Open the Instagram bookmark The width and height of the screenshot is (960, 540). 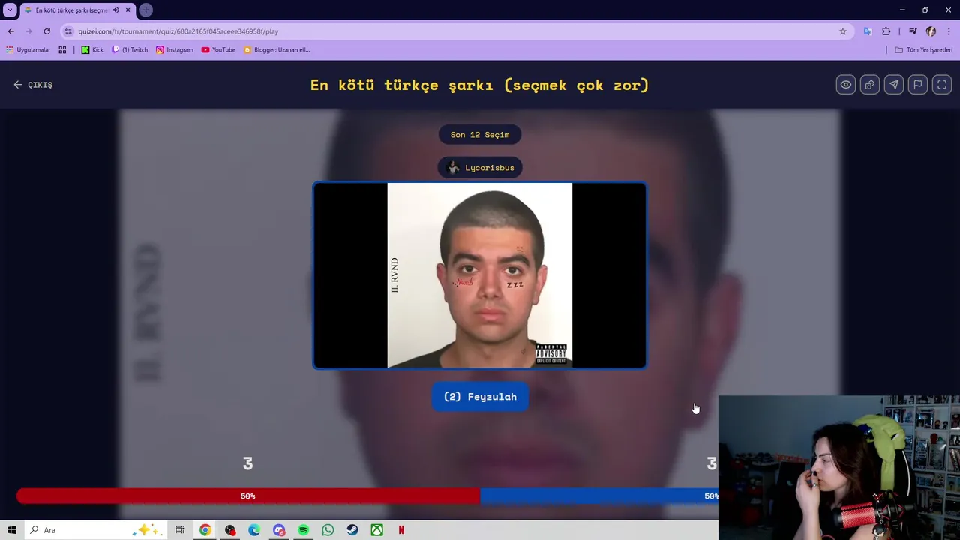tap(175, 50)
